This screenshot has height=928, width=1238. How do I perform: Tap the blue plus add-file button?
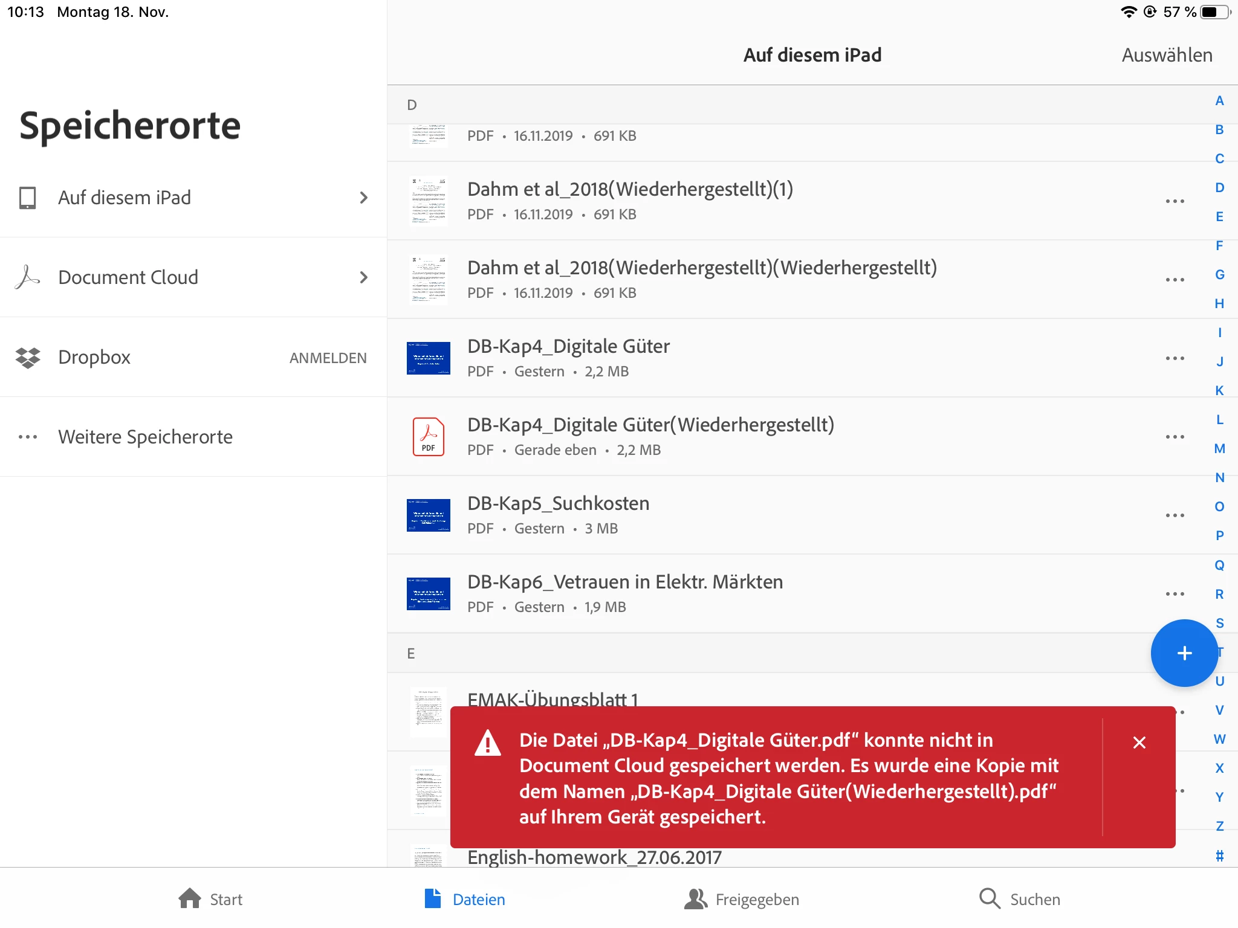click(x=1184, y=653)
